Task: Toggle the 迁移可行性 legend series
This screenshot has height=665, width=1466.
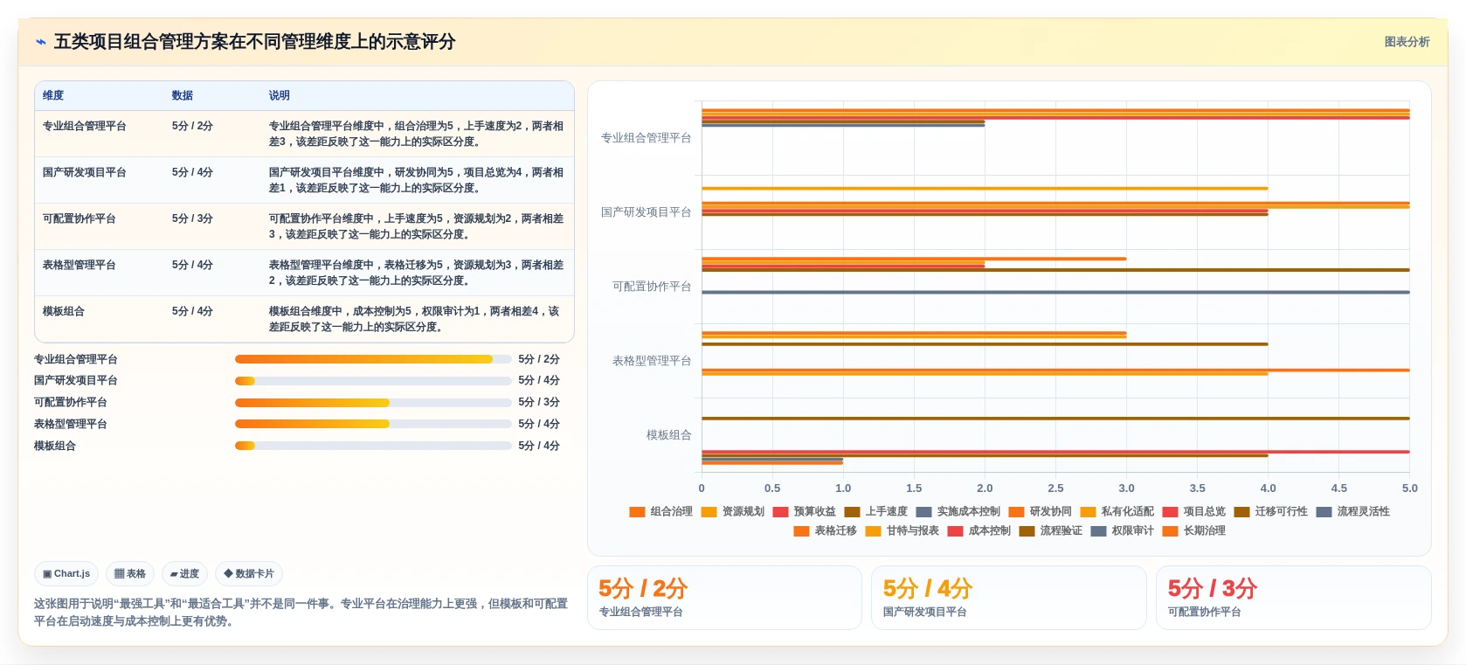Action: [1270, 511]
